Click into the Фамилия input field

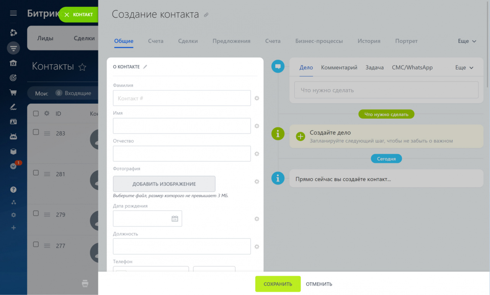pyautogui.click(x=182, y=98)
